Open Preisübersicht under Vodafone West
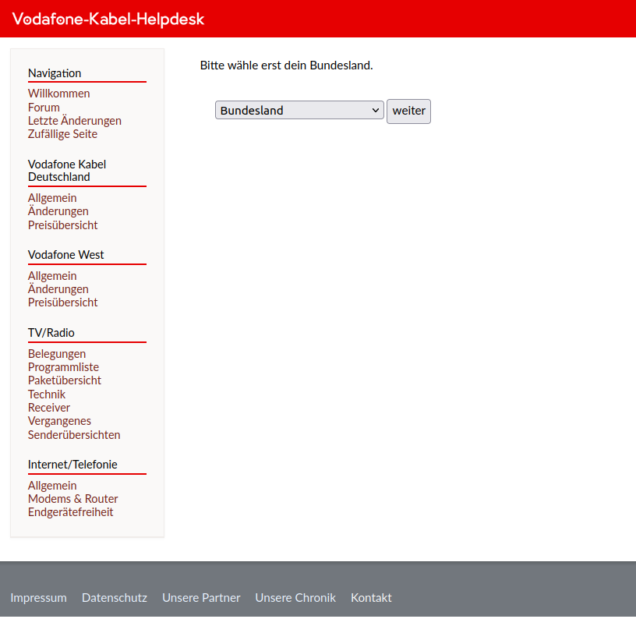The width and height of the screenshot is (636, 619). point(63,302)
